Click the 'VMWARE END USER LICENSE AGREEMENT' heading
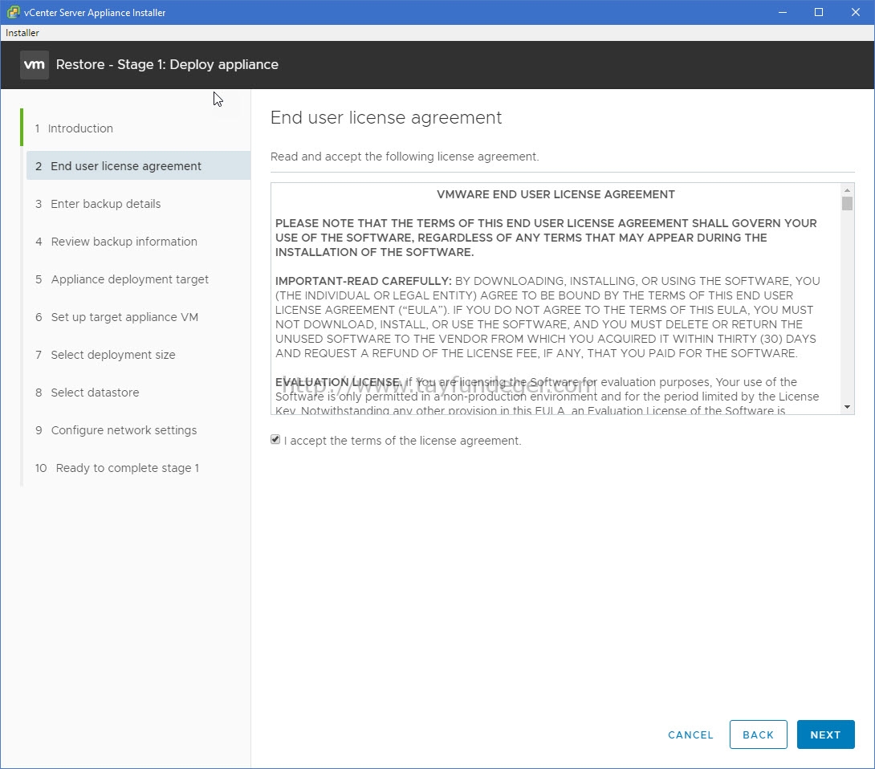This screenshot has width=875, height=769. [556, 194]
